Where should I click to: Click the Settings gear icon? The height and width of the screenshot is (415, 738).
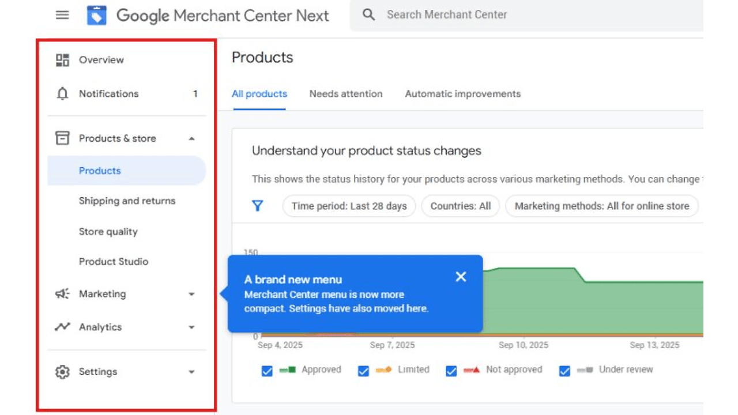[x=62, y=372]
